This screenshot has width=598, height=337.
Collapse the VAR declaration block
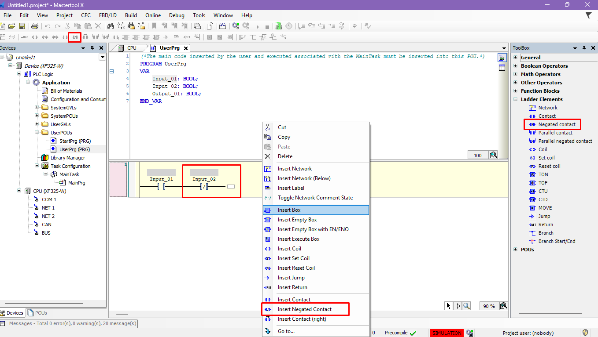click(111, 71)
